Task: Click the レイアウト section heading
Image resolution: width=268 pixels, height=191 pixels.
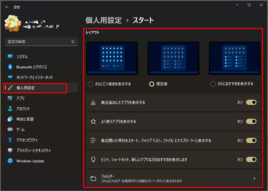Action: [93, 32]
